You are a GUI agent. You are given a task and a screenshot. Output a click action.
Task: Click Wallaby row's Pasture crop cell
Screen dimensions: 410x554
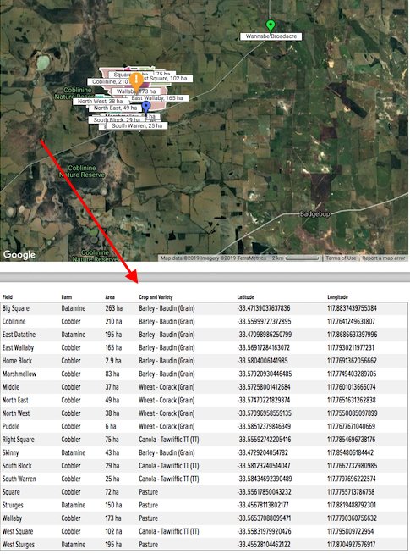point(149,518)
